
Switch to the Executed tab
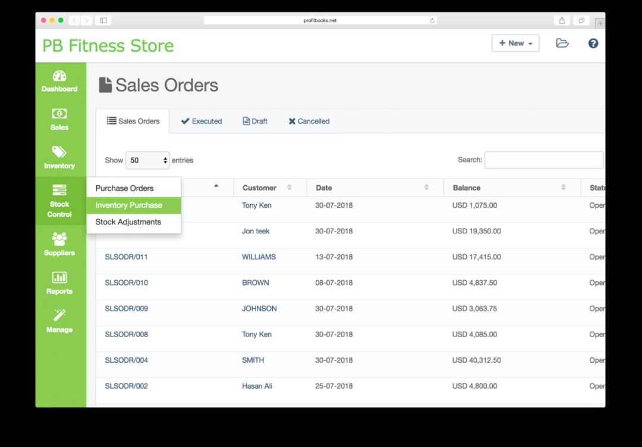[201, 121]
